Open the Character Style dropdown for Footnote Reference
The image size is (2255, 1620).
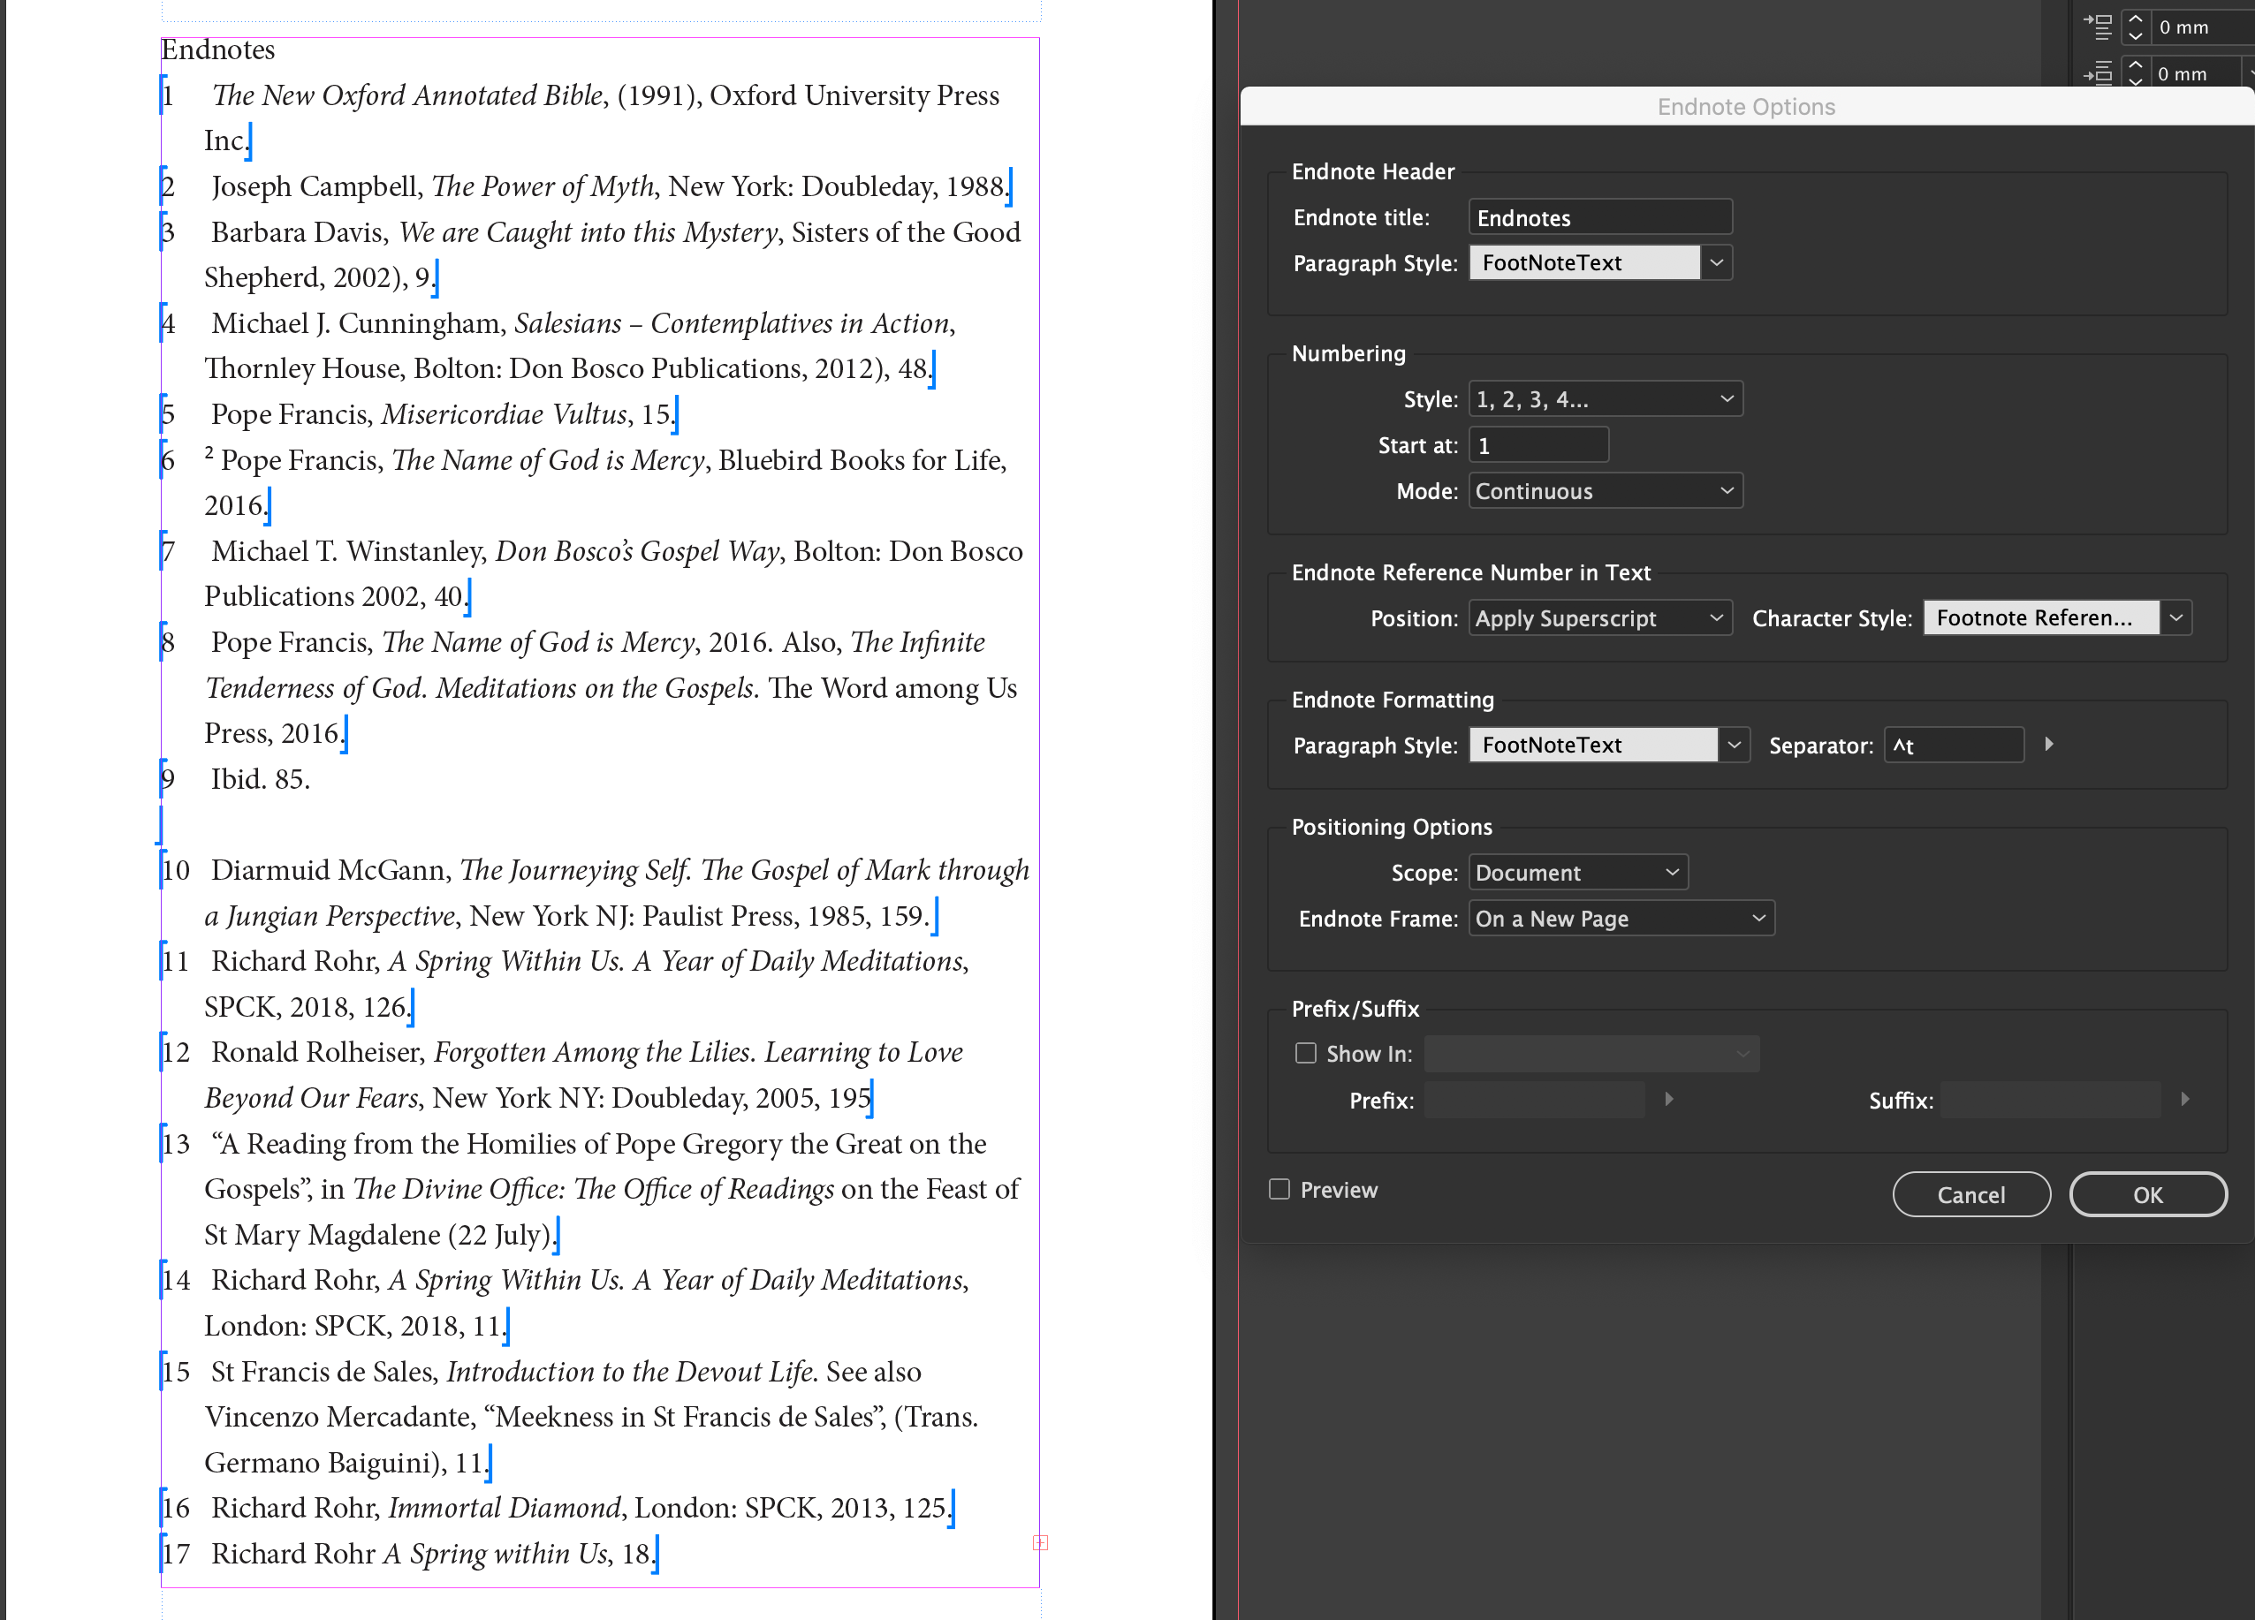(x=2056, y=617)
